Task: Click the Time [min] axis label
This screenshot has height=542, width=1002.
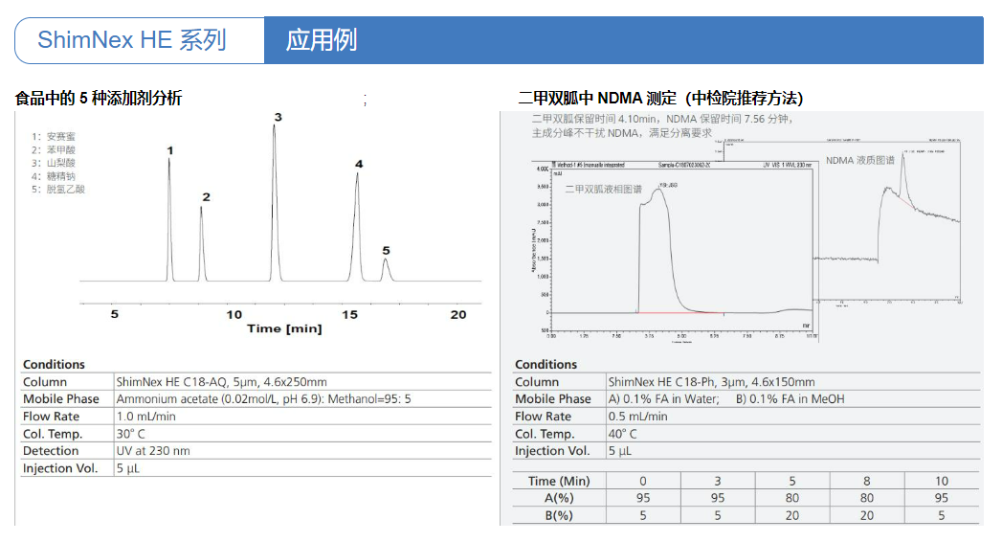Action: point(284,328)
